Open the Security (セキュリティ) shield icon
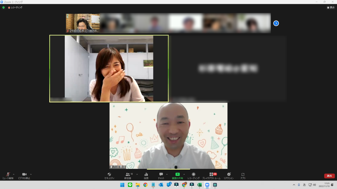 (x=109, y=176)
